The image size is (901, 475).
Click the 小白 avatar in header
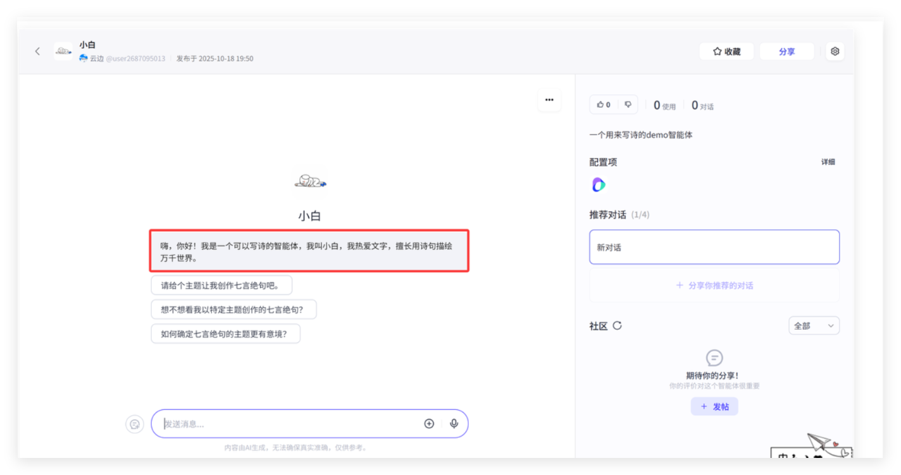point(63,51)
